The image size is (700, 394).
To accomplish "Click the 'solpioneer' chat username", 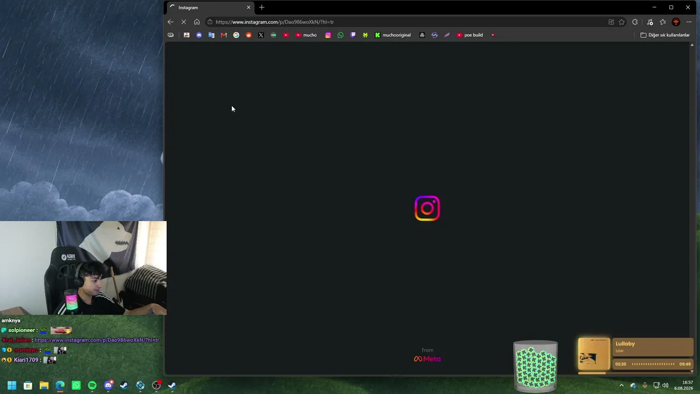I will coord(22,331).
